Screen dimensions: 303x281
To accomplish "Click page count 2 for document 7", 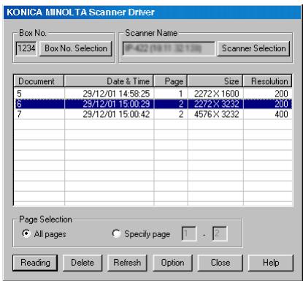I will 181,114.
